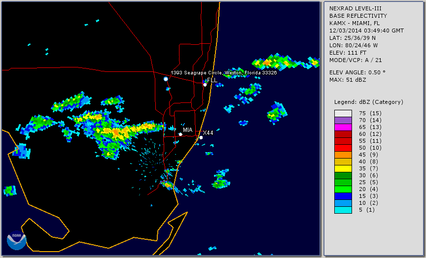Click the 'LON: 80/24/46 W' text

coord(354,45)
